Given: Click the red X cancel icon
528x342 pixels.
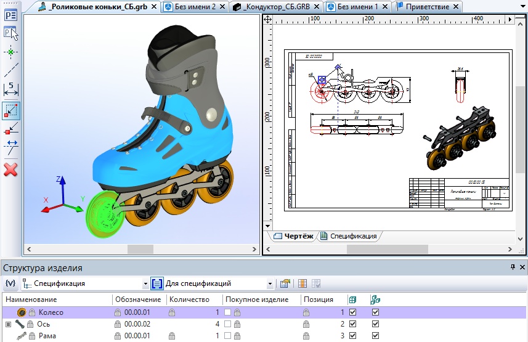Looking at the screenshot, I should pyautogui.click(x=11, y=169).
